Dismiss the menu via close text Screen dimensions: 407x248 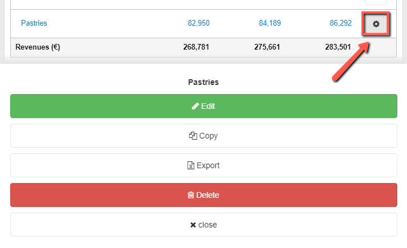tap(207, 225)
